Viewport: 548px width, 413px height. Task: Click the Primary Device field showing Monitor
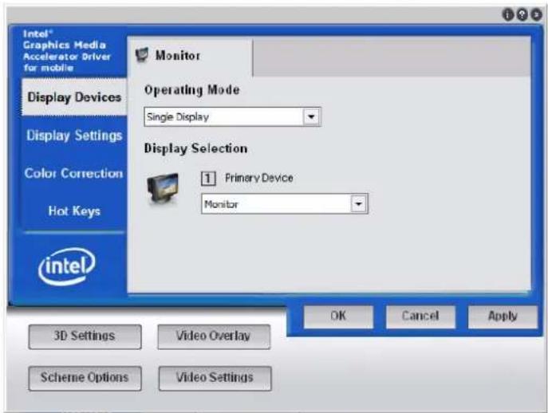[x=285, y=203]
